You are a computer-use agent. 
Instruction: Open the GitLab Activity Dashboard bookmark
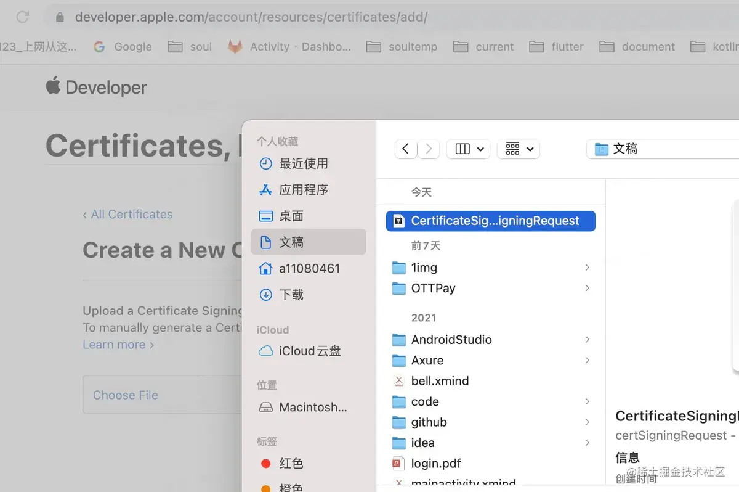[x=289, y=47]
